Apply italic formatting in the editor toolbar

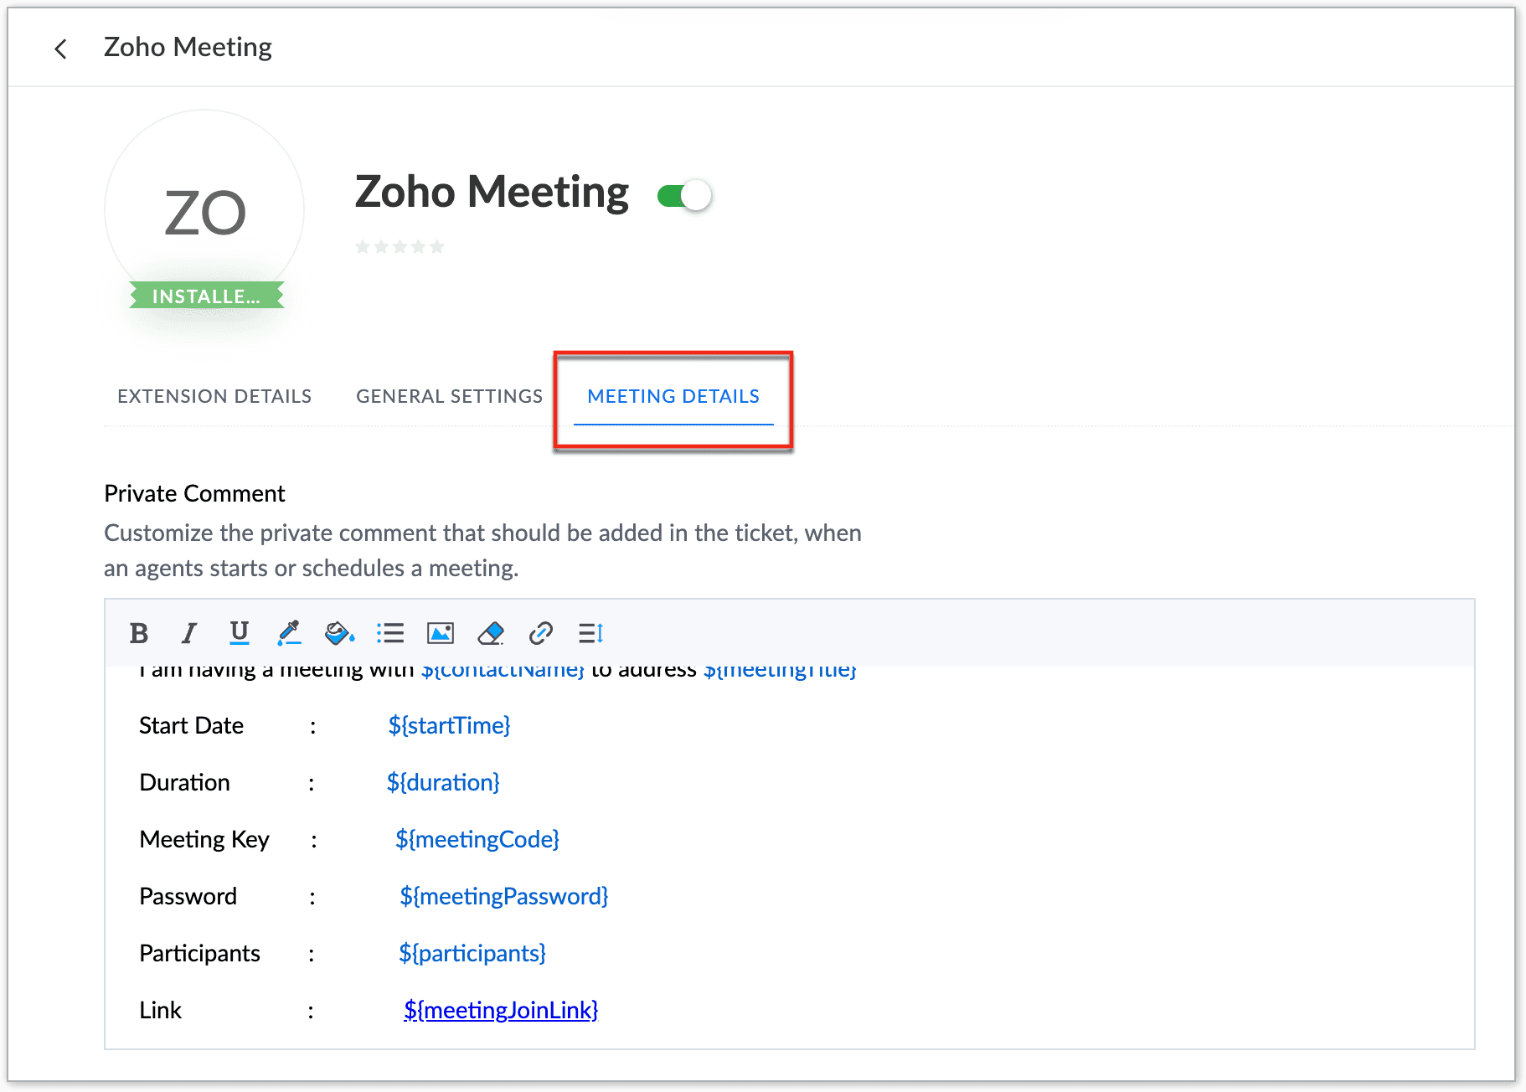(x=189, y=633)
